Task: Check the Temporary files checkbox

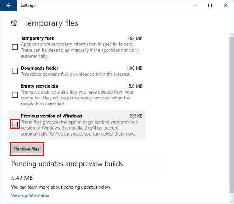Action: click(x=15, y=47)
